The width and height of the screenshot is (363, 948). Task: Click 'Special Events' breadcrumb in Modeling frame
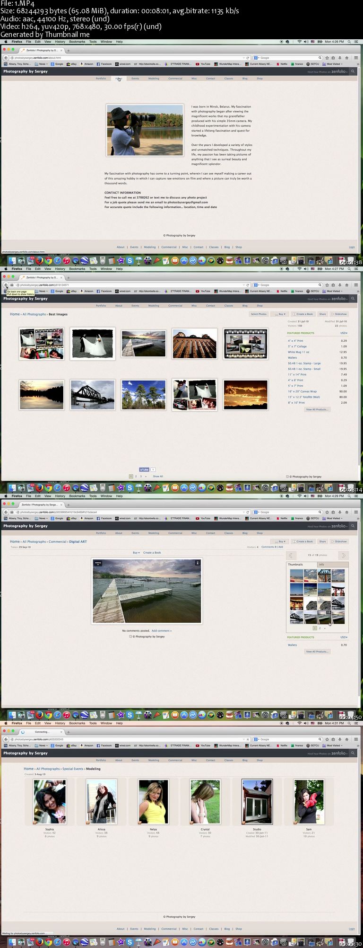73,769
